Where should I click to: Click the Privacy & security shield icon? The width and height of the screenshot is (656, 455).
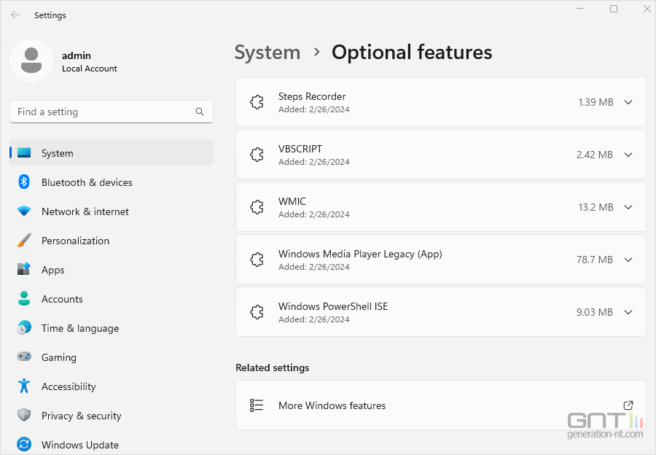pos(24,416)
